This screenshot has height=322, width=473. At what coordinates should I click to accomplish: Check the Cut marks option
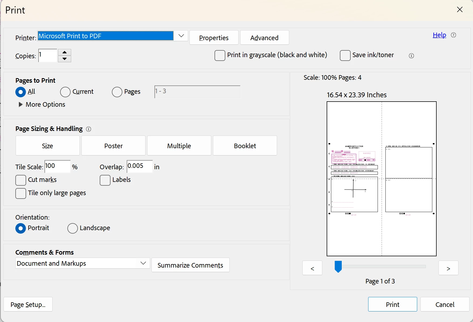click(21, 180)
